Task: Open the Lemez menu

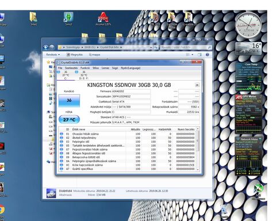Action: pyautogui.click(x=105, y=68)
